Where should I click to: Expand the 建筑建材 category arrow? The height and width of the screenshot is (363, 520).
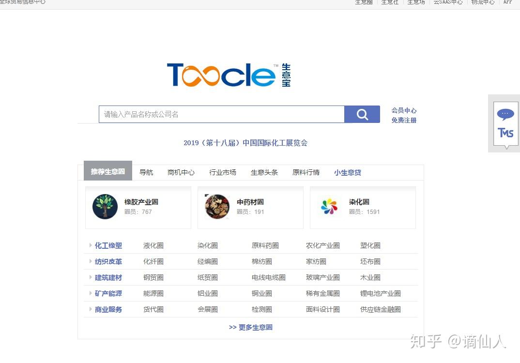pos(91,277)
